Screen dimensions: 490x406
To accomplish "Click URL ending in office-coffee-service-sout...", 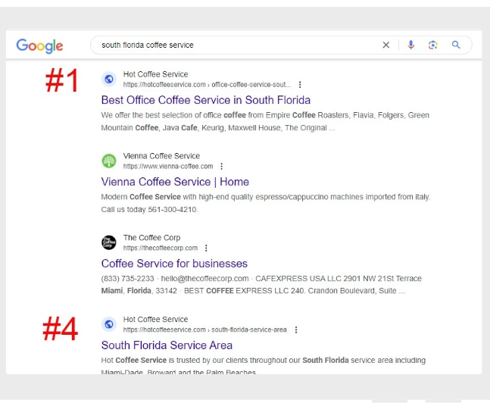I will click(x=207, y=84).
